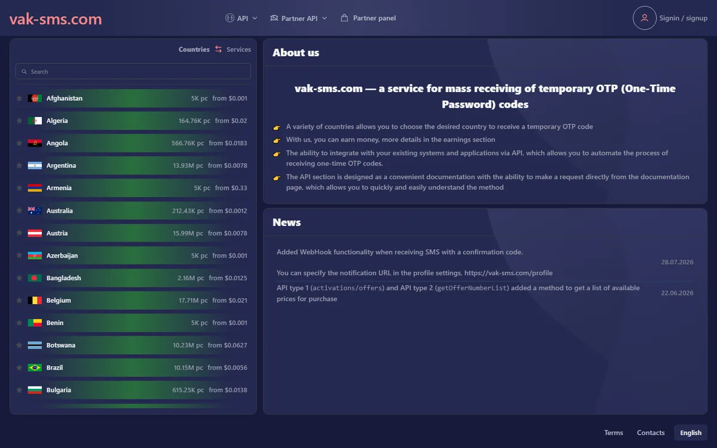Click Signin / signup link
The image size is (717, 448).
tap(684, 18)
